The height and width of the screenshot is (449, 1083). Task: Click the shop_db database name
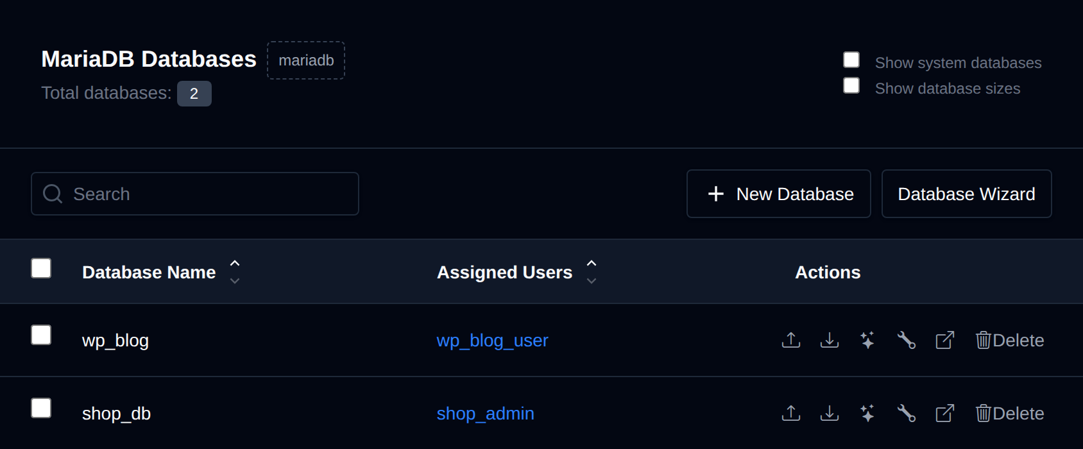coord(116,414)
